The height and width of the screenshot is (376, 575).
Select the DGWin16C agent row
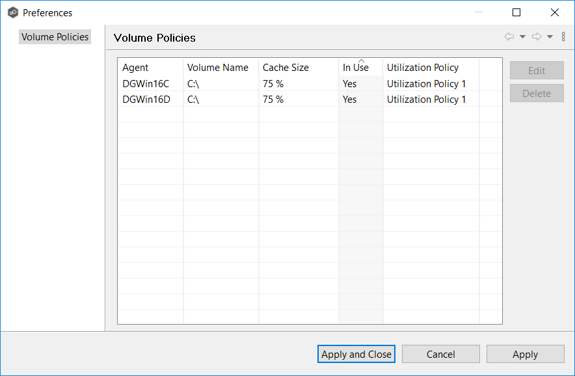pos(146,84)
